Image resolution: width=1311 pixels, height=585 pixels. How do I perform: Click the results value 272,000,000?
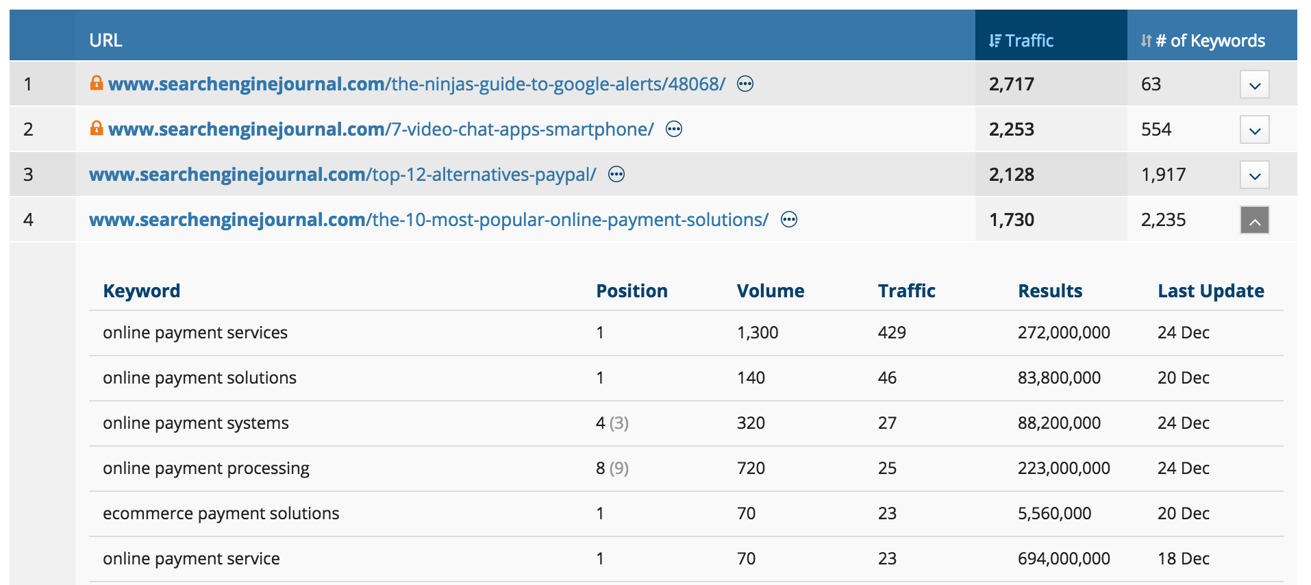1064,333
